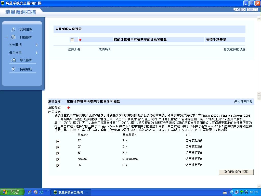261x196 pixels.
Task: Select 瑞星系统安全漏洞 taskbar button
Action: click(x=71, y=192)
